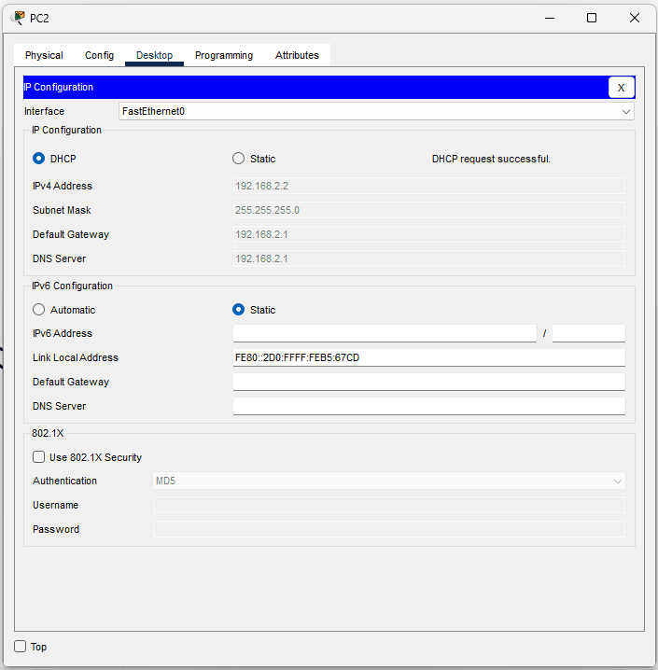658x670 pixels.
Task: Open the Config tab
Action: (x=99, y=55)
